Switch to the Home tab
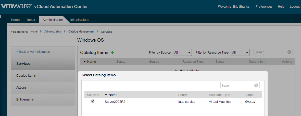 point(15,20)
